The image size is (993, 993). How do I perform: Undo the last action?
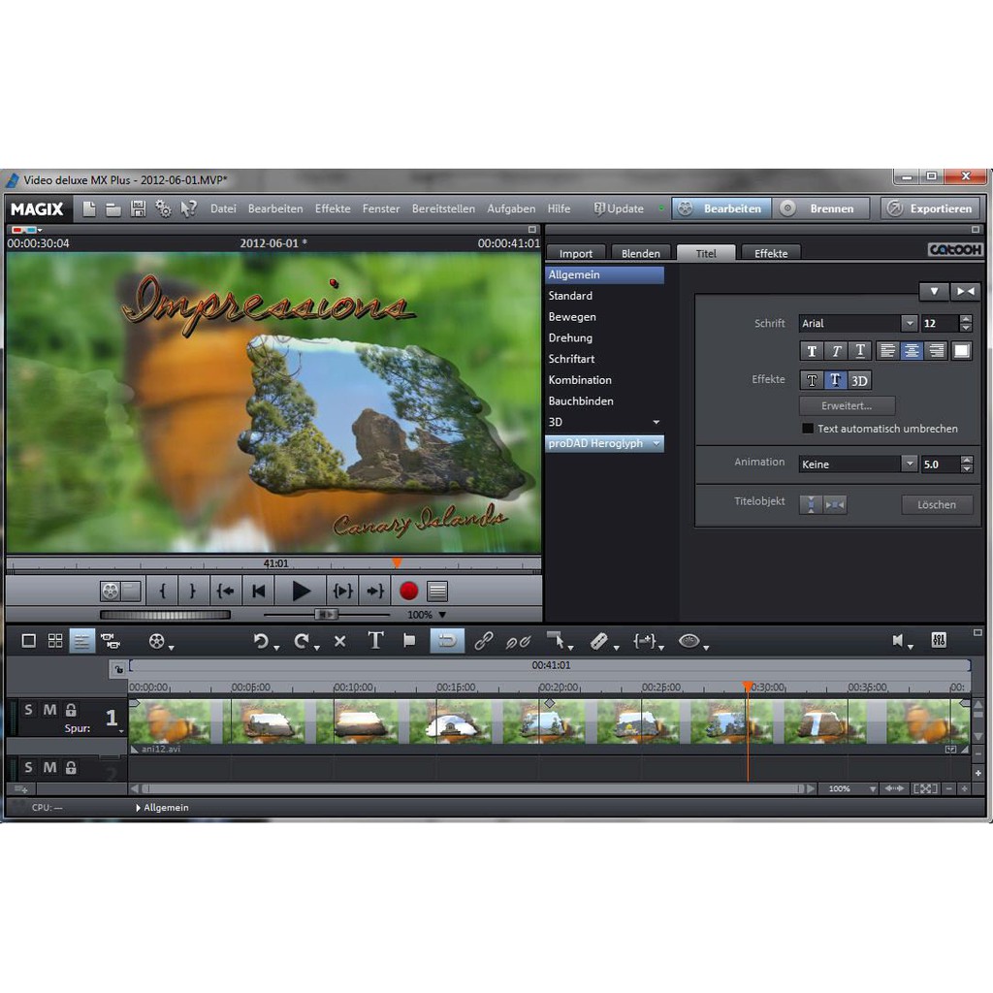click(x=261, y=642)
